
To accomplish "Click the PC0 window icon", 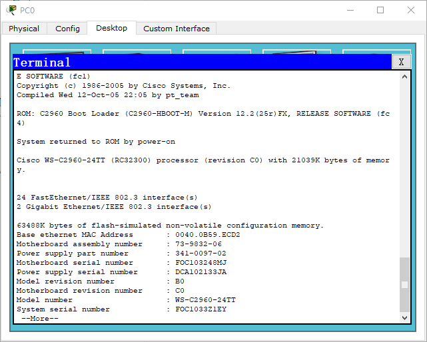I will 11,11.
